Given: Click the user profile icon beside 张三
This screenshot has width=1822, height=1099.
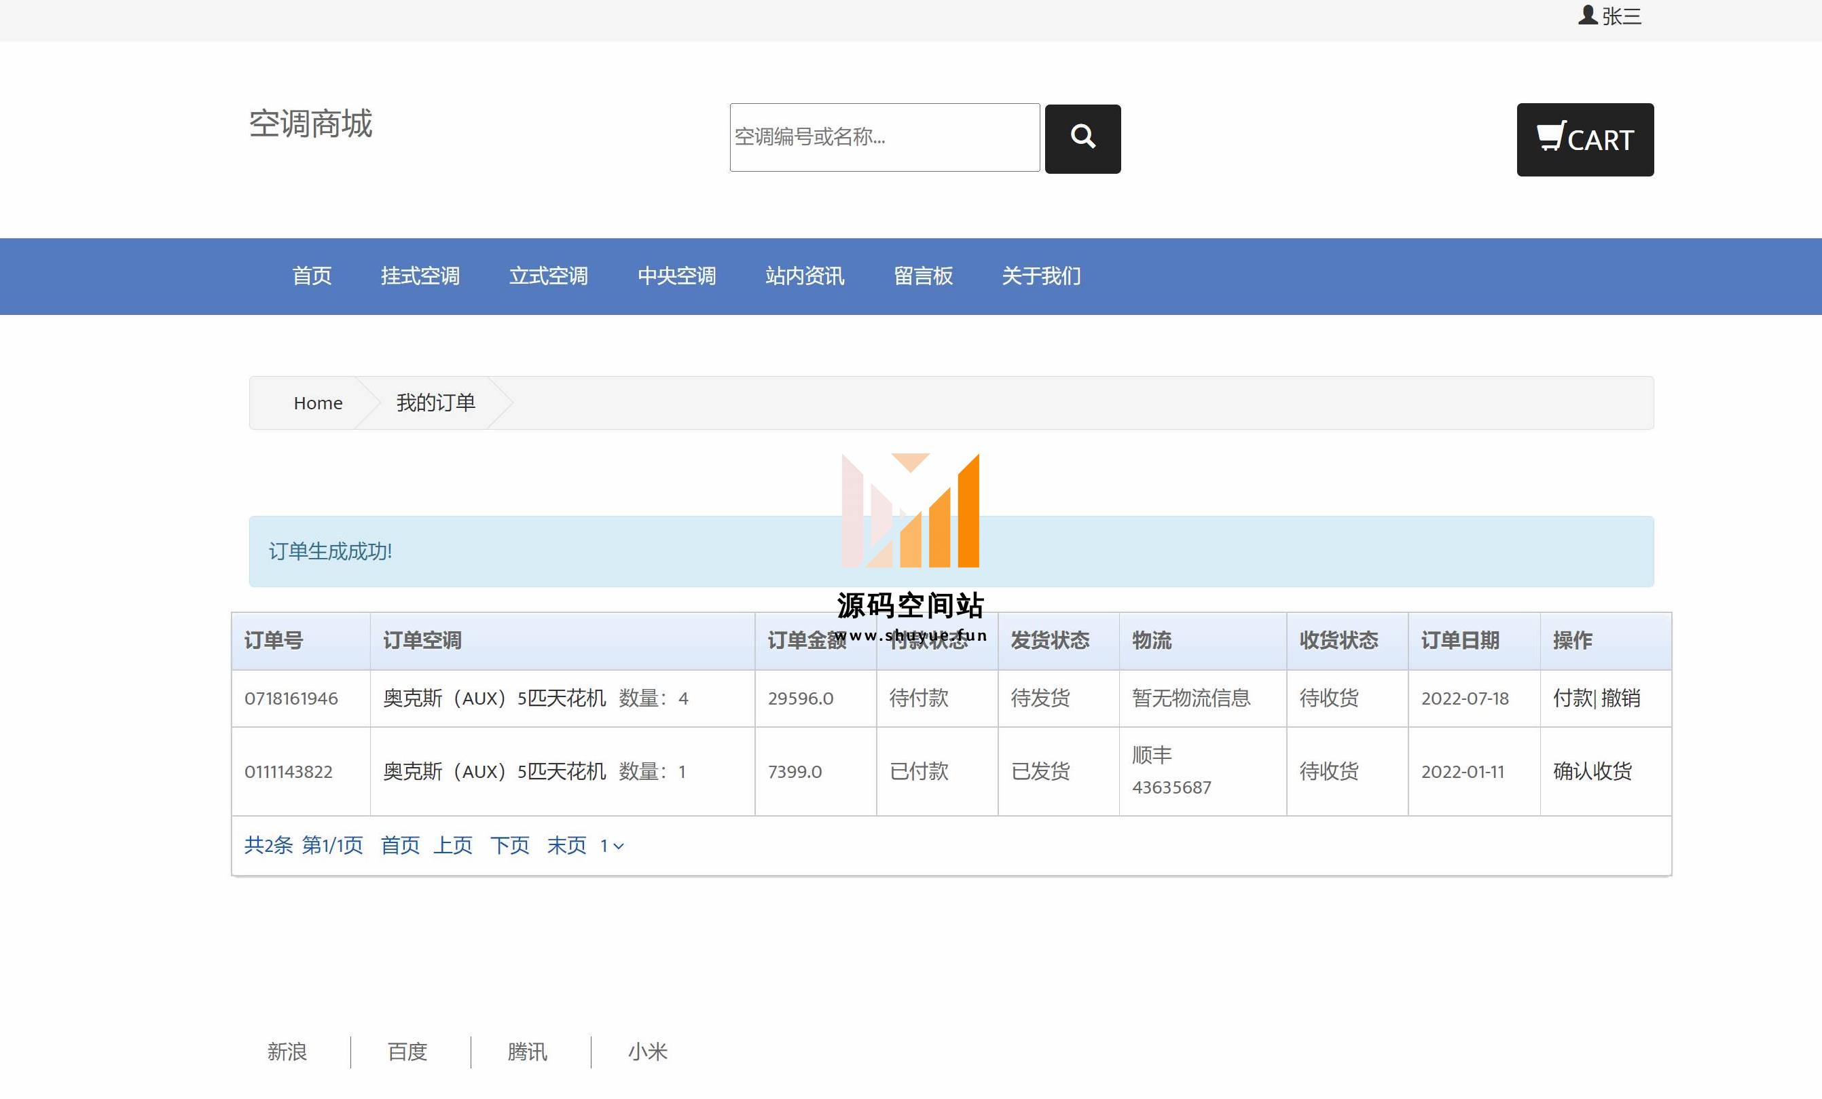Looking at the screenshot, I should pyautogui.click(x=1588, y=15).
